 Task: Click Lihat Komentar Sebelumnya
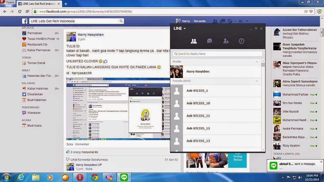coord(89,160)
